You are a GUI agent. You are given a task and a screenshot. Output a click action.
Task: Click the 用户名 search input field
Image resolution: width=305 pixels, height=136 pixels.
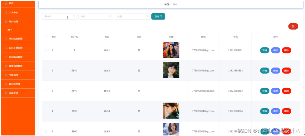tap(56, 17)
